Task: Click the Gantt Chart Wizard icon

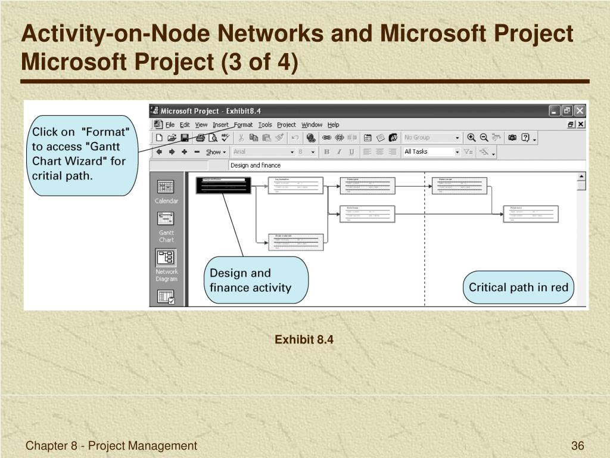Action: [x=484, y=152]
